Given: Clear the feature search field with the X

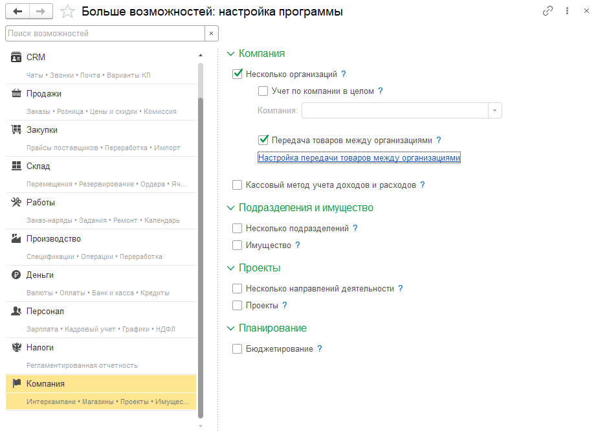Looking at the screenshot, I should (211, 33).
